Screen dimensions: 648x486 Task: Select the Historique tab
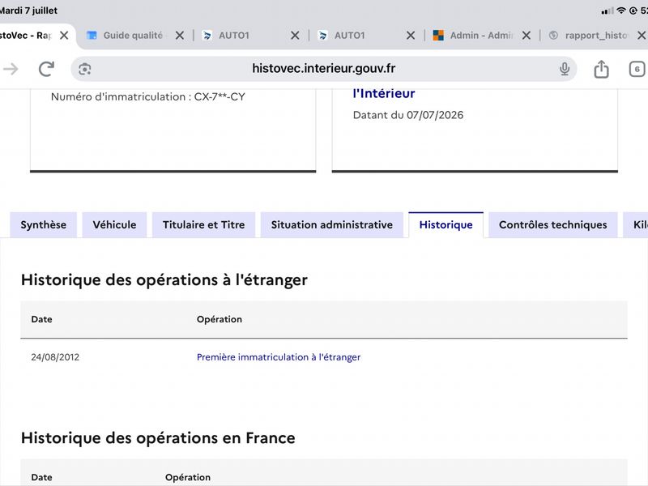[446, 225]
